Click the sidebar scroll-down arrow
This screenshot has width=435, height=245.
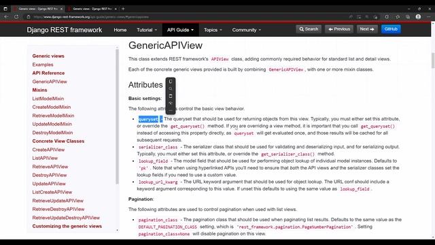tap(117, 230)
